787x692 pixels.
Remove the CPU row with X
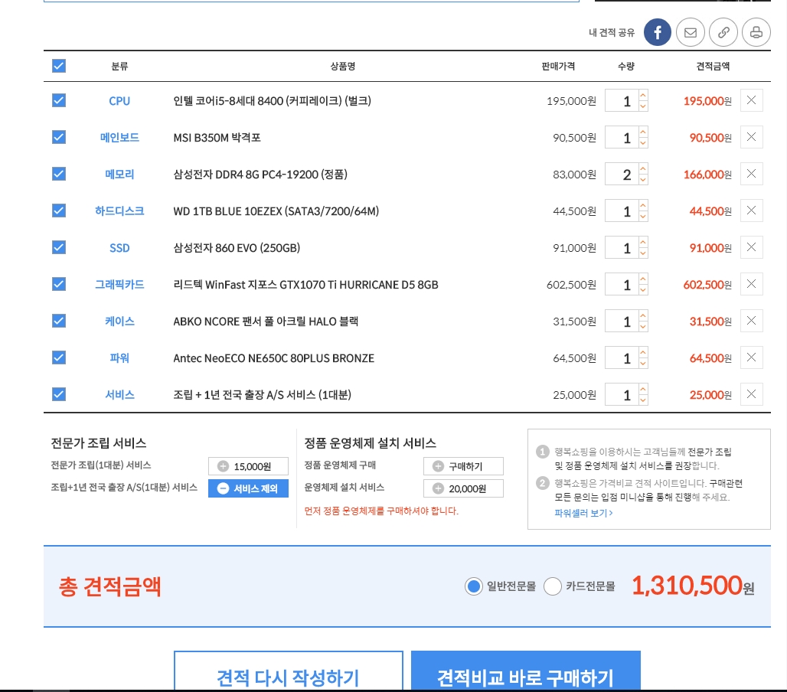coord(751,100)
